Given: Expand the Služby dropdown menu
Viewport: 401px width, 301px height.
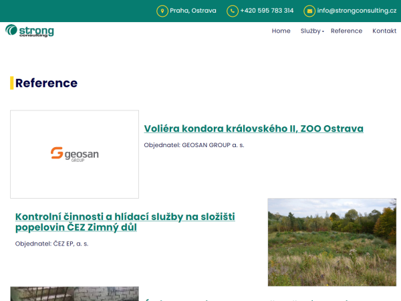Looking at the screenshot, I should point(312,31).
